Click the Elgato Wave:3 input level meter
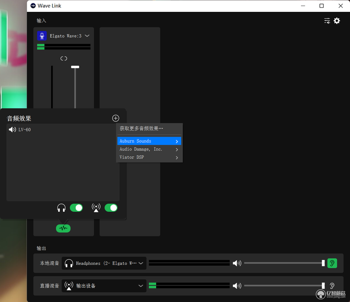350x302 pixels. coord(64,47)
